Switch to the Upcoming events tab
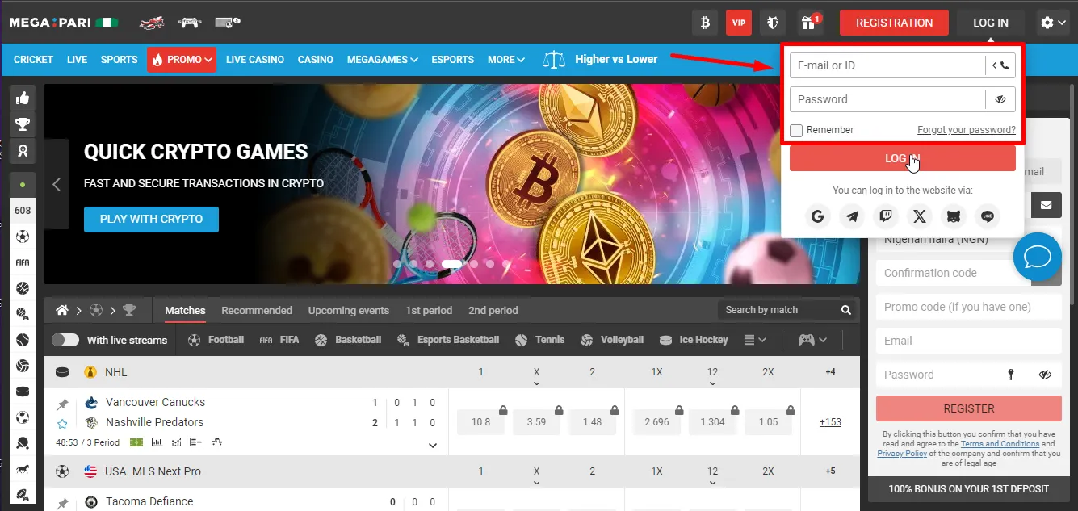This screenshot has height=511, width=1078. (348, 310)
